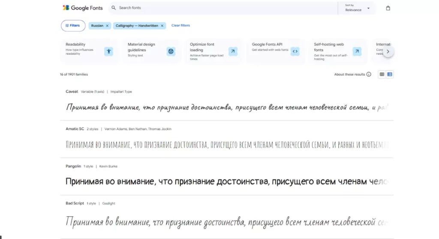The image size is (439, 239).
Task: Click the Filters sliders icon
Action: coord(67,26)
